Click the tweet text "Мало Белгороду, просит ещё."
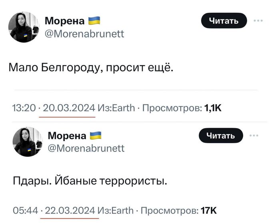Viewport: 272px width, 223px height. 91,67
